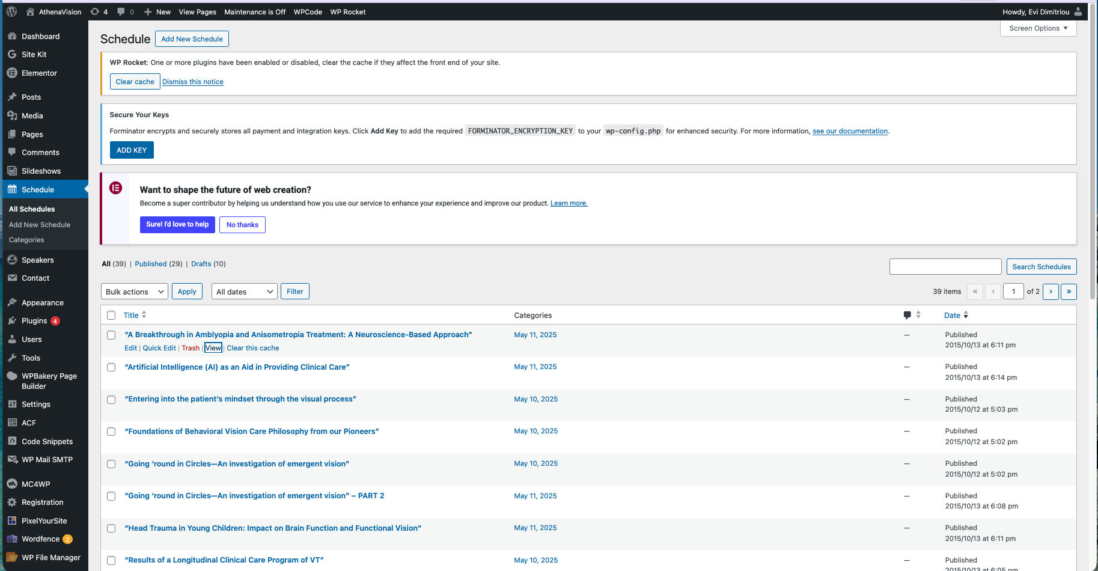Select the Media sidebar icon
This screenshot has height=571, width=1098.
(12, 115)
